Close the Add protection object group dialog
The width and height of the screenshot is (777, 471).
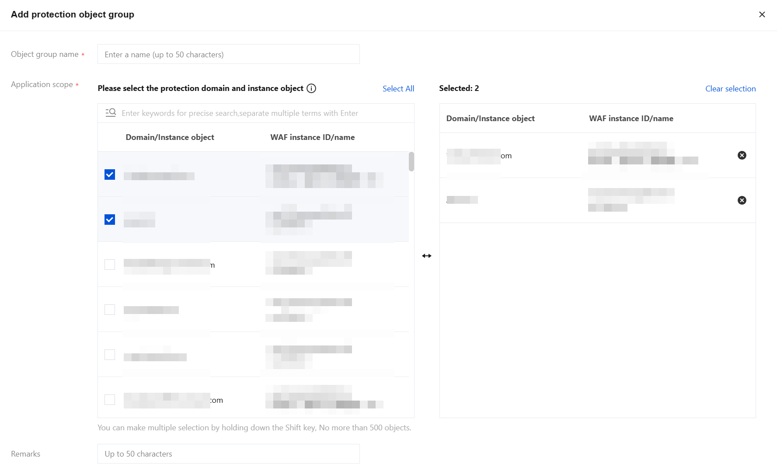pos(762,14)
